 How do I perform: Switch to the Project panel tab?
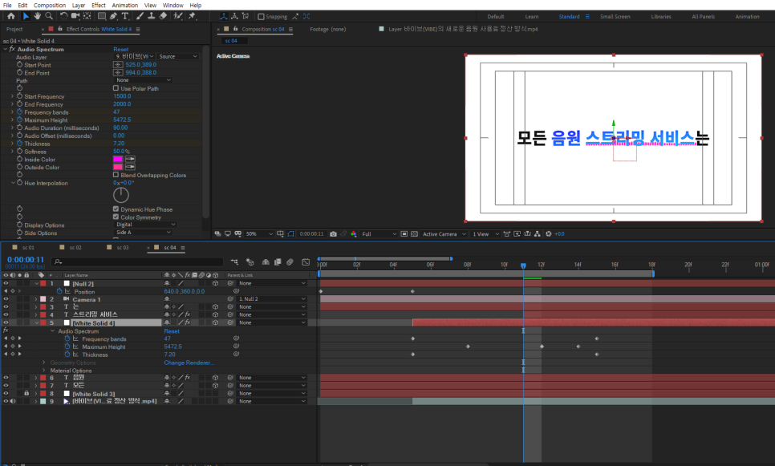(x=14, y=29)
